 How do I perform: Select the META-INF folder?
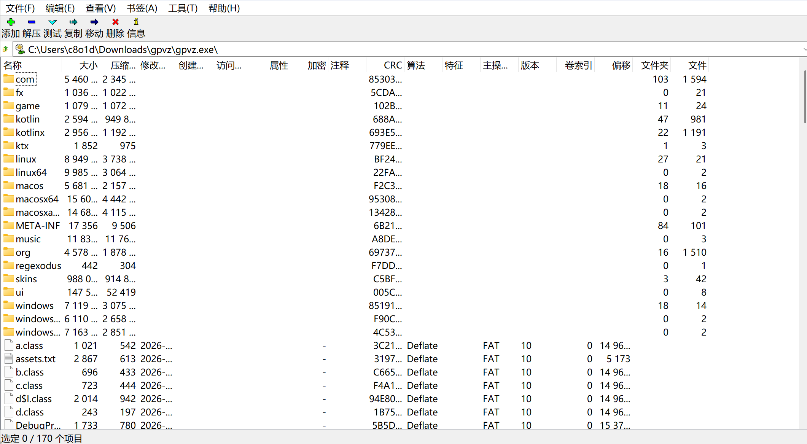coord(37,226)
